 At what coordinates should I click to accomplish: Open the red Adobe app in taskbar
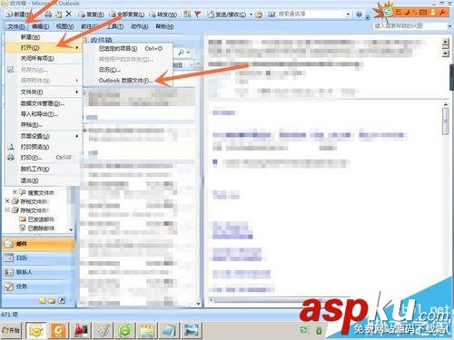[x=81, y=331]
